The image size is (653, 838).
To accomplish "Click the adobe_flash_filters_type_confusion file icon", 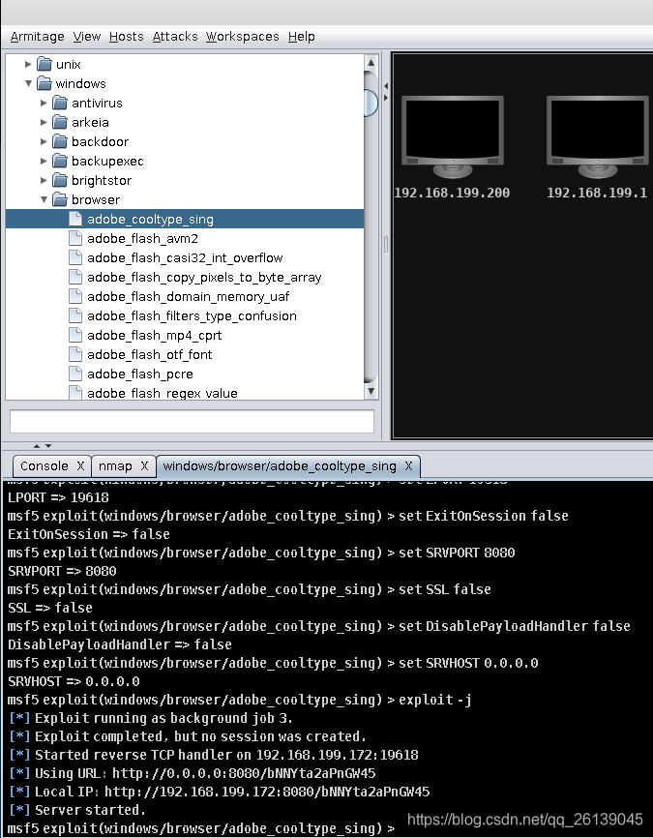I will pos(75,315).
